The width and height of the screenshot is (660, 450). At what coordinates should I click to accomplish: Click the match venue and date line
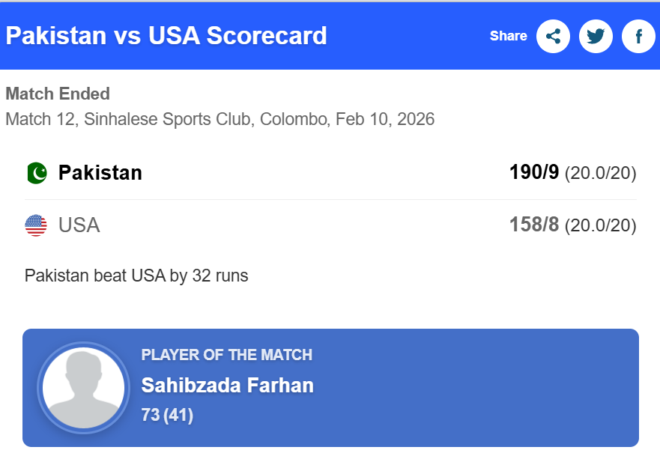coord(220,119)
